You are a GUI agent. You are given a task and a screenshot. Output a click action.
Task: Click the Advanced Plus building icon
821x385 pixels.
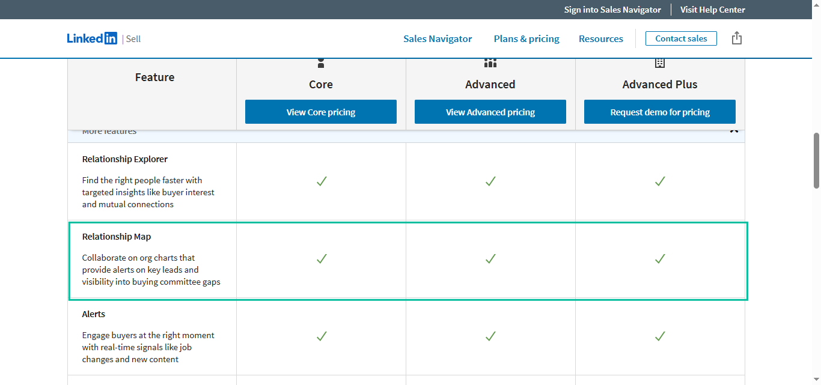coord(659,62)
